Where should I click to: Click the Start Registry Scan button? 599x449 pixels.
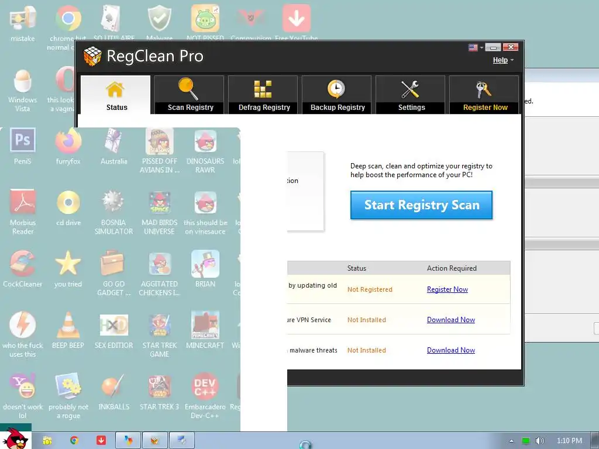click(x=421, y=205)
